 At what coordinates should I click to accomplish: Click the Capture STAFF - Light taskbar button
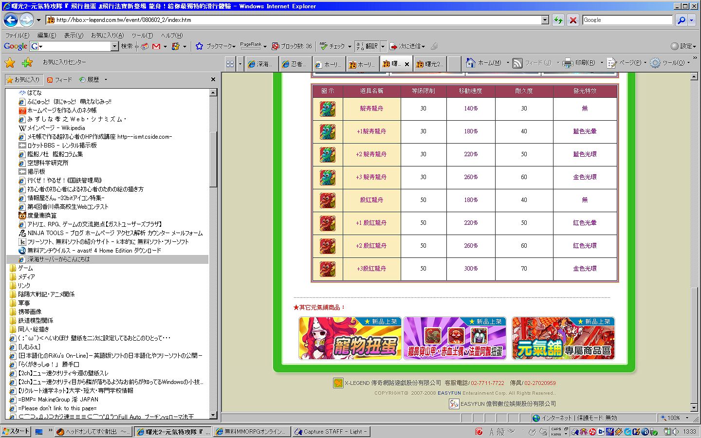coord(331,432)
